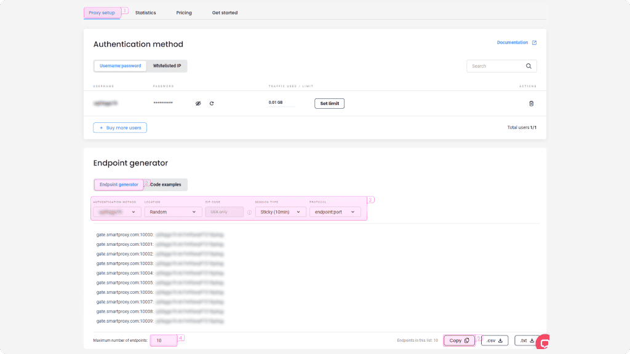Switch to Whitelisted IP authentication
Screen dimensions: 630x354
(167, 66)
